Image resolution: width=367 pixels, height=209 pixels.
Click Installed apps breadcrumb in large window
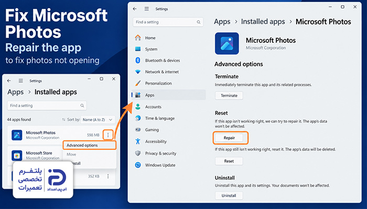263,22
